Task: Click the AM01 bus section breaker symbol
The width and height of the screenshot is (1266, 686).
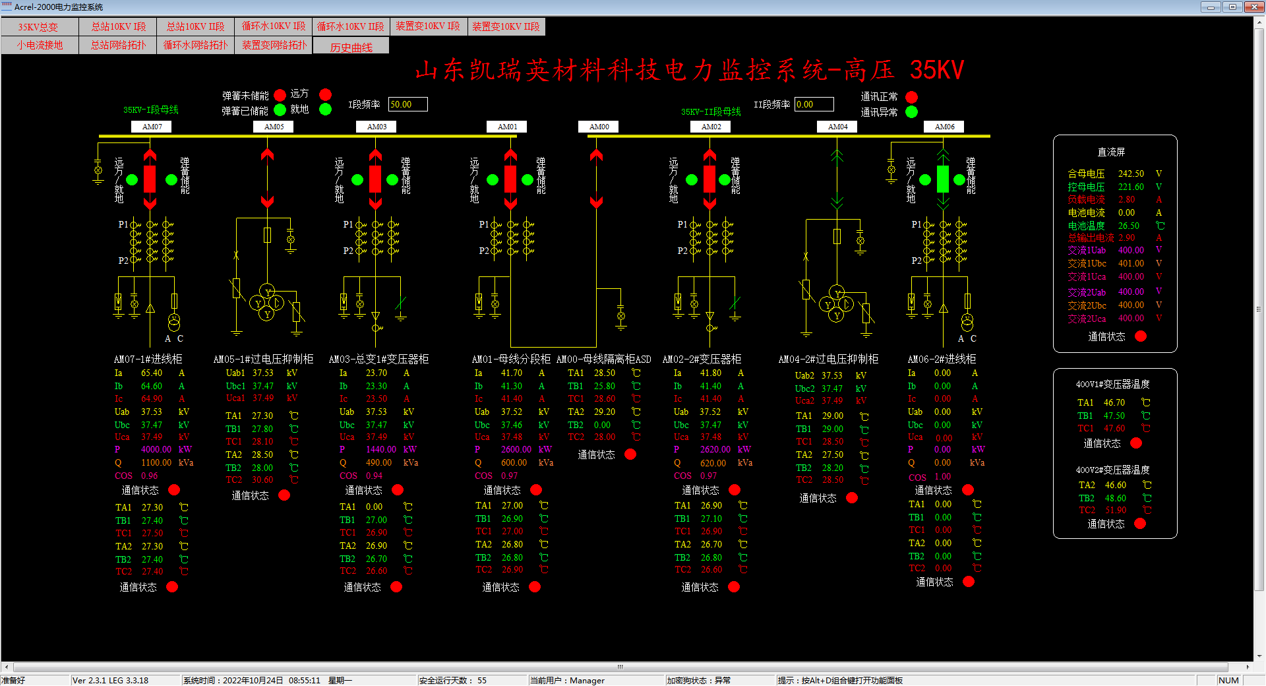Action: click(x=510, y=179)
